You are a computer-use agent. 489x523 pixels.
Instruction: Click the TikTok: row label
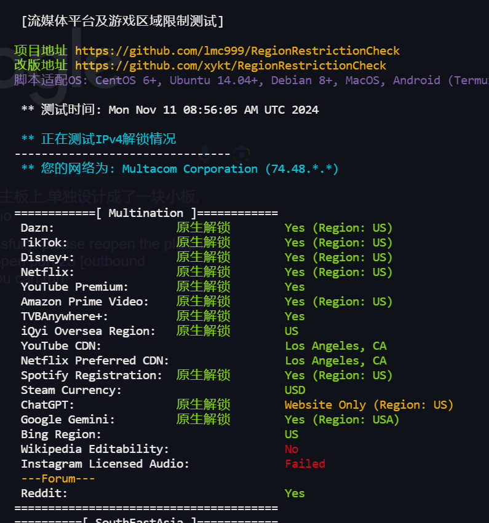(44, 243)
